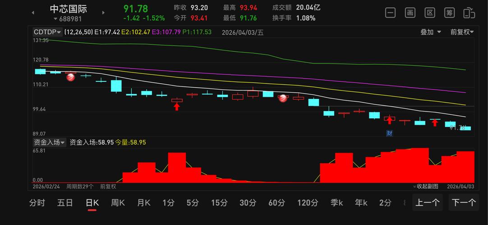
Task: Click the rightmost red volume bar
Action: [x=465, y=167]
